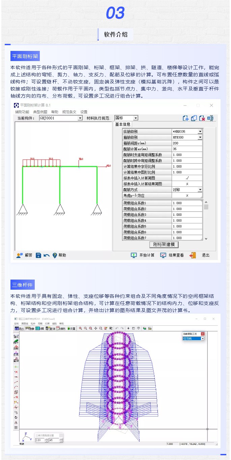Click 退出 button in 3D toolbar
The width and height of the screenshot is (231, 460).
19,328
